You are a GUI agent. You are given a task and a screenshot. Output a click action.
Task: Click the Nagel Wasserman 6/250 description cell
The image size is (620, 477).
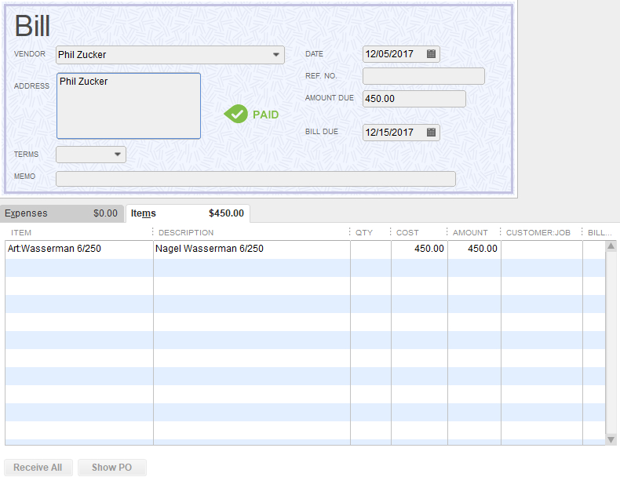pos(251,249)
